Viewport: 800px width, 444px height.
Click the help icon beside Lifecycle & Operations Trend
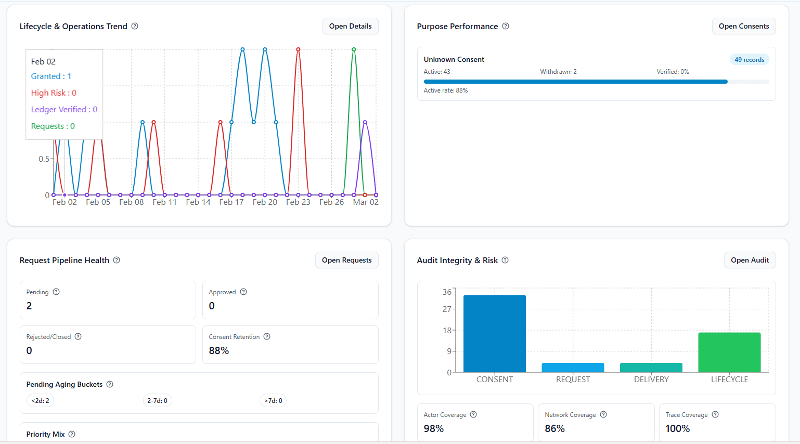coord(135,26)
